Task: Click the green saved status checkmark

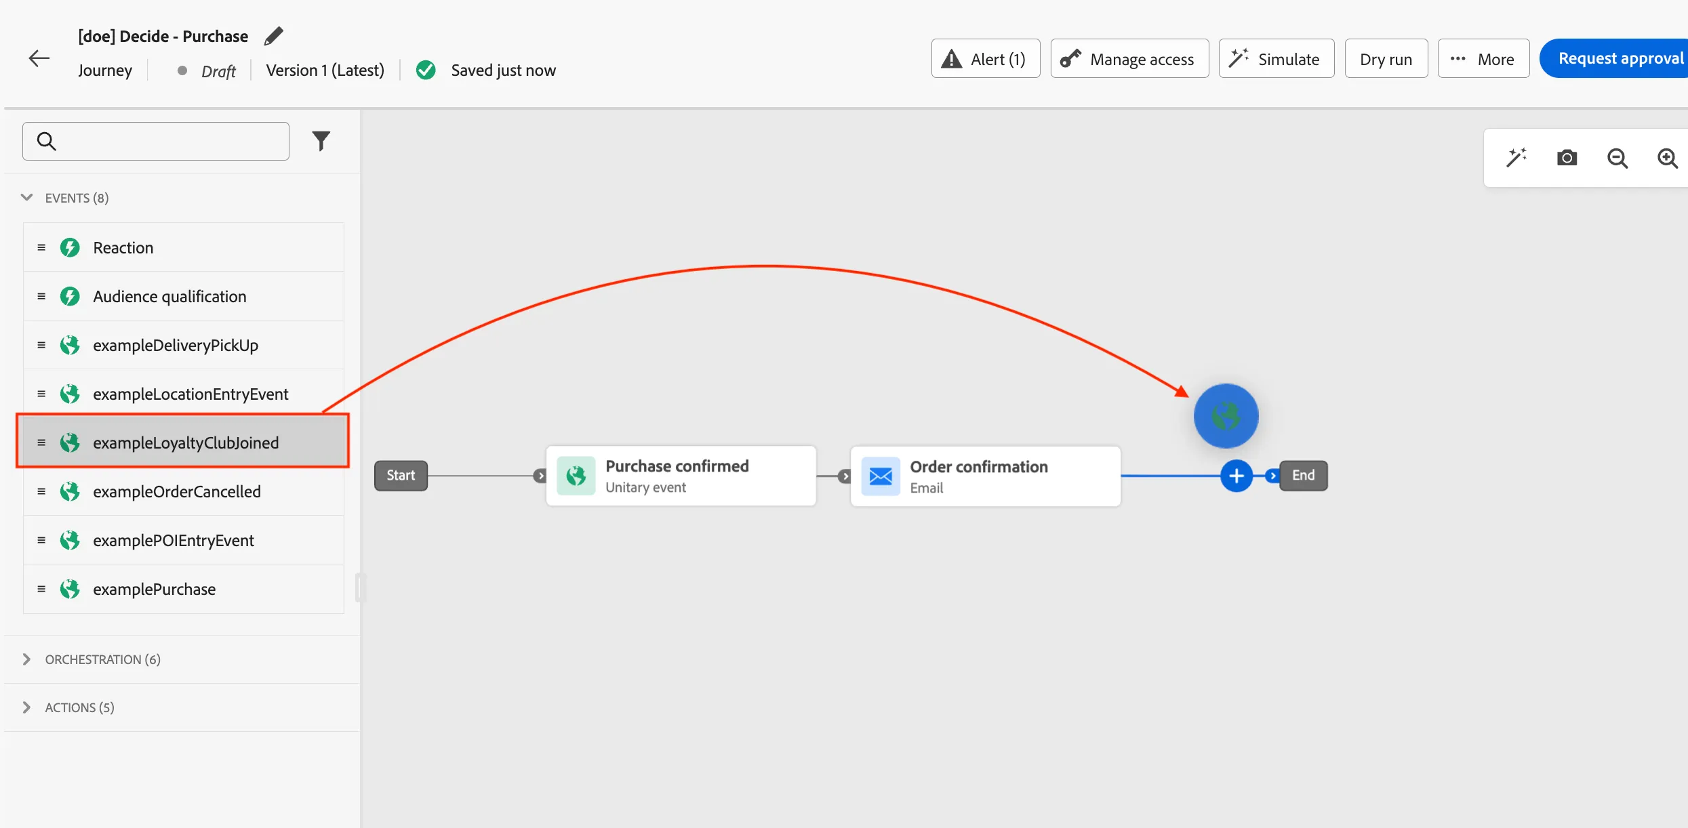Action: 426,70
